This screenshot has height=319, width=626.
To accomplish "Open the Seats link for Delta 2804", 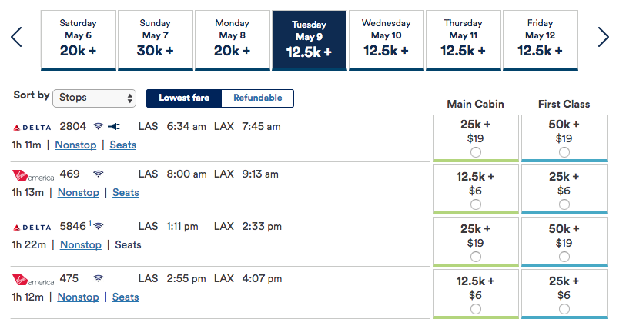I will coord(123,144).
